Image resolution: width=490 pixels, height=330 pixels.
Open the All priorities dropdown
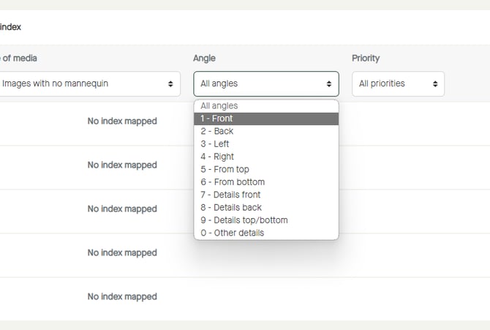point(398,83)
